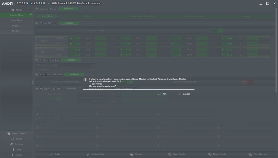Cancel the Eco-Mode restart dialog
278x158 pixels.
pos(184,94)
